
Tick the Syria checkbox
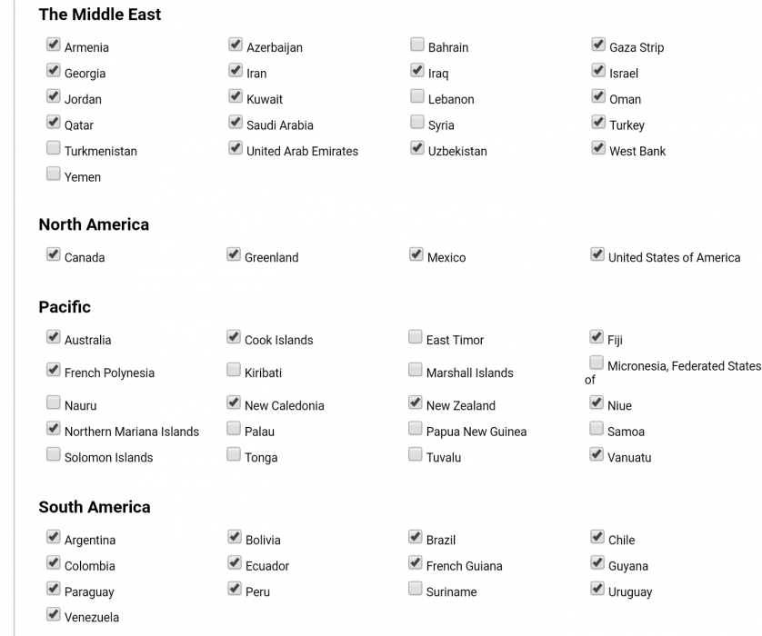tap(416, 123)
